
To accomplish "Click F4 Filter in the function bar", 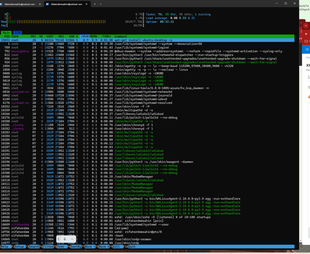I will coord(46,246).
